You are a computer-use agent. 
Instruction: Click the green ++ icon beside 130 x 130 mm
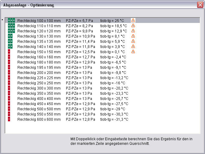(x=10, y=36)
